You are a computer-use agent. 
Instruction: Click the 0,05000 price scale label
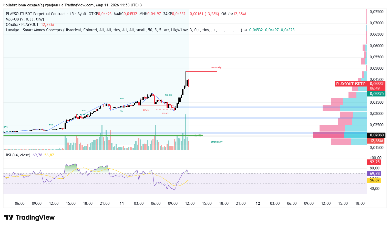(x=376, y=68)
